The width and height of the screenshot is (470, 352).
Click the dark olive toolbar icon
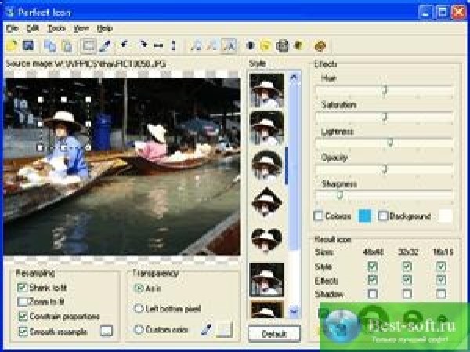(x=298, y=45)
